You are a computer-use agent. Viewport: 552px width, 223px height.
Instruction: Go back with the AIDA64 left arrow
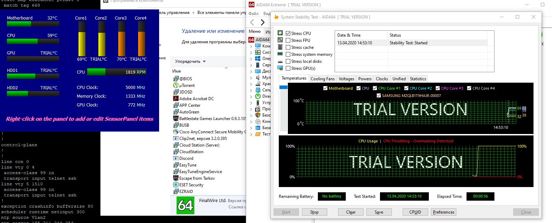(252, 23)
